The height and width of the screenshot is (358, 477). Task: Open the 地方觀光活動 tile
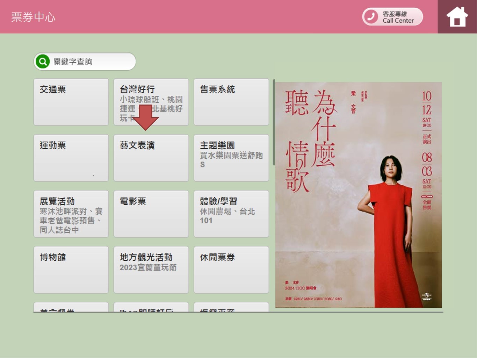point(151,270)
